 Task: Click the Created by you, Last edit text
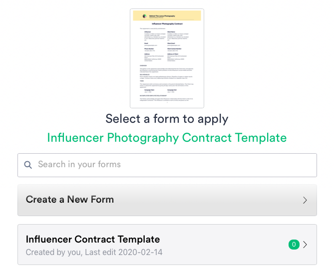click(94, 252)
